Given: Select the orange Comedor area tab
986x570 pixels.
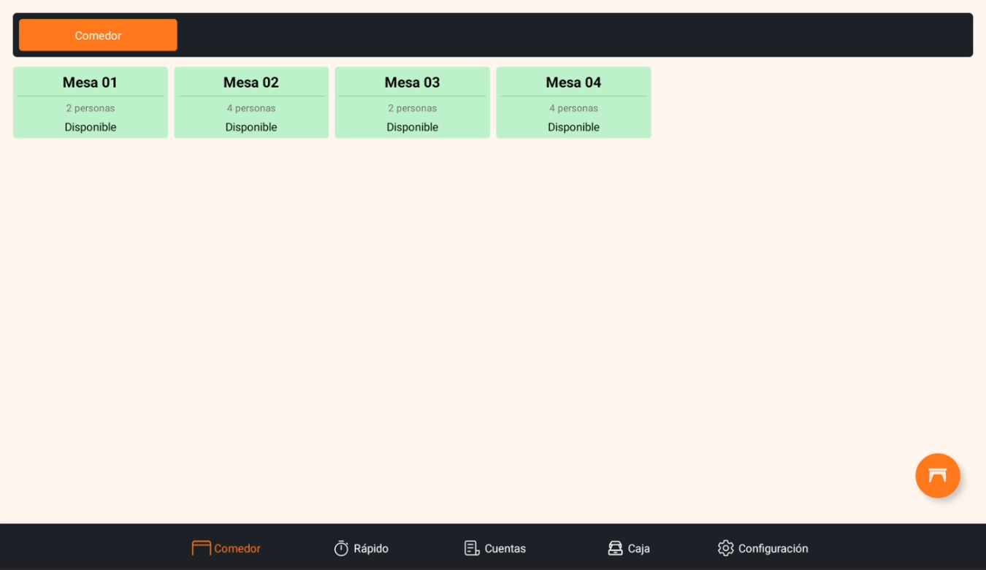Looking at the screenshot, I should click(98, 35).
